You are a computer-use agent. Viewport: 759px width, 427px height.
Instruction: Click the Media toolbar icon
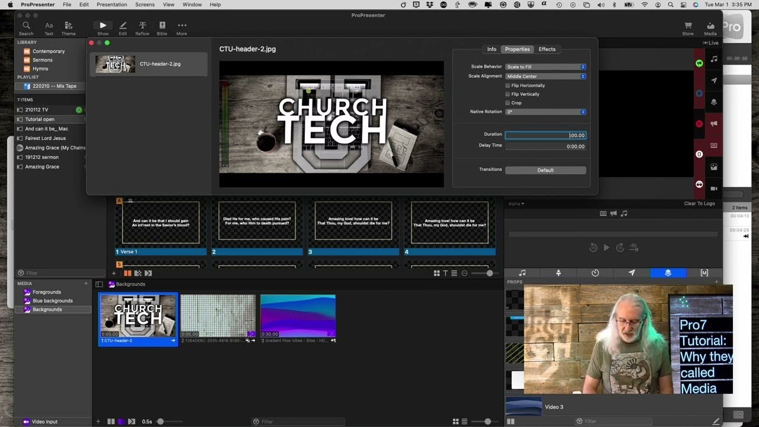710,28
